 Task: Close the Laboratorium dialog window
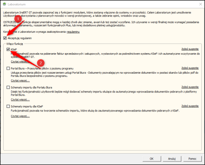coord(201,4)
